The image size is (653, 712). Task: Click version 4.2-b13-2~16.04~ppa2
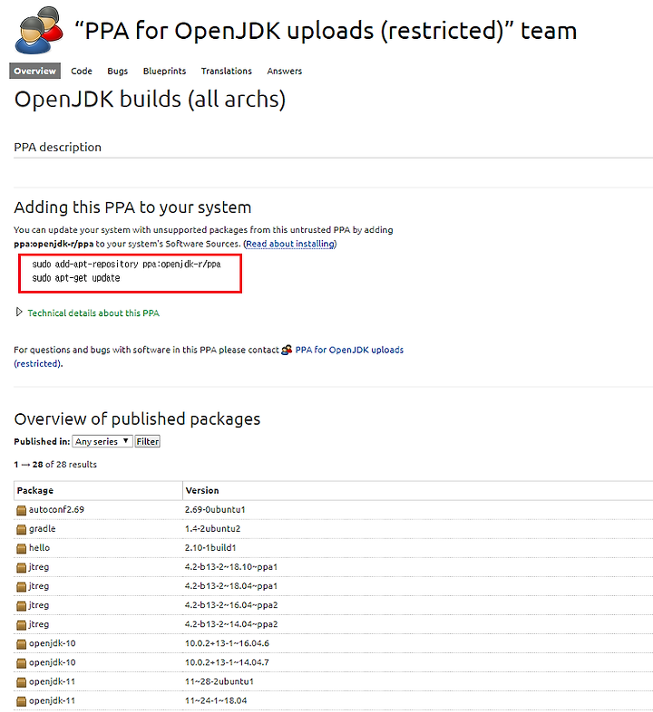pyautogui.click(x=231, y=605)
